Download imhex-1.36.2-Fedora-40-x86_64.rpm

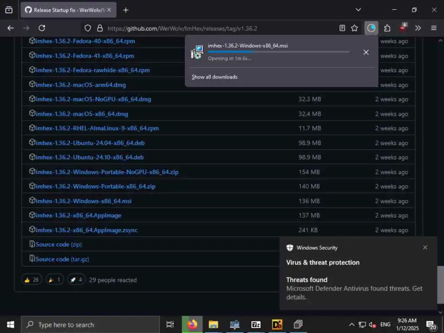85,41
